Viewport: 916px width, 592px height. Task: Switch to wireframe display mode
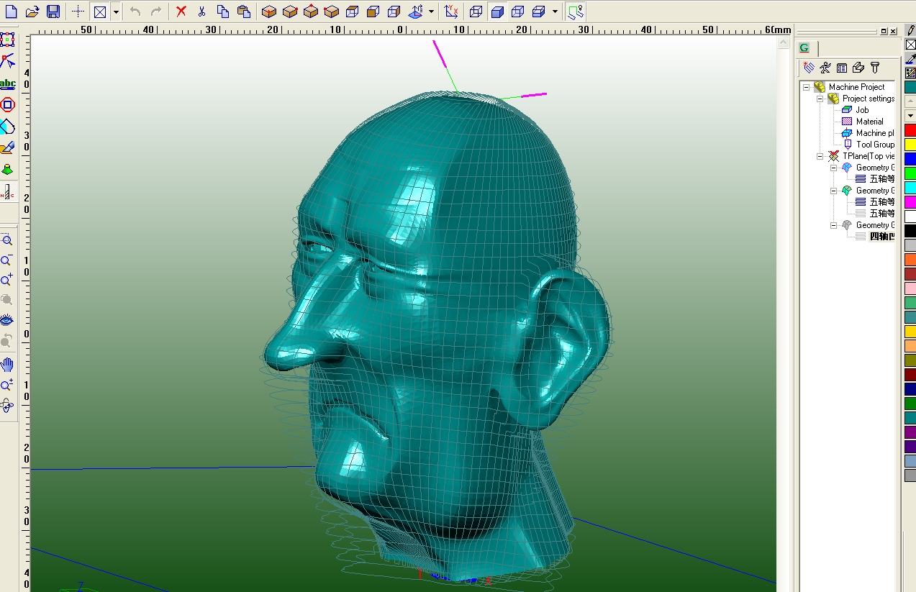pos(476,12)
